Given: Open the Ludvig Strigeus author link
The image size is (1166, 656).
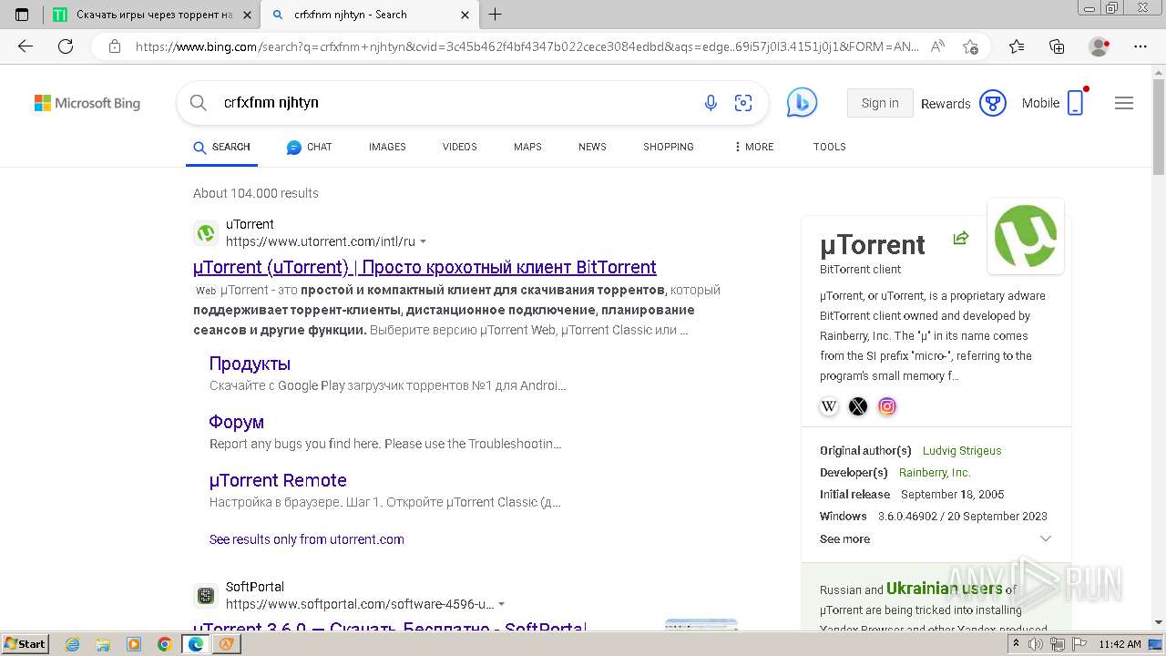Looking at the screenshot, I should (962, 451).
